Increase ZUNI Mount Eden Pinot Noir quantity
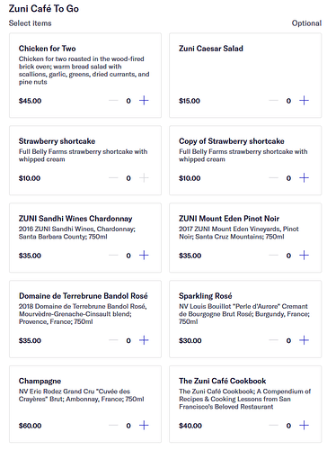 [x=304, y=256]
